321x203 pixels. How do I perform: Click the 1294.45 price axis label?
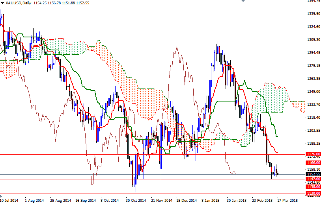coord(313,53)
